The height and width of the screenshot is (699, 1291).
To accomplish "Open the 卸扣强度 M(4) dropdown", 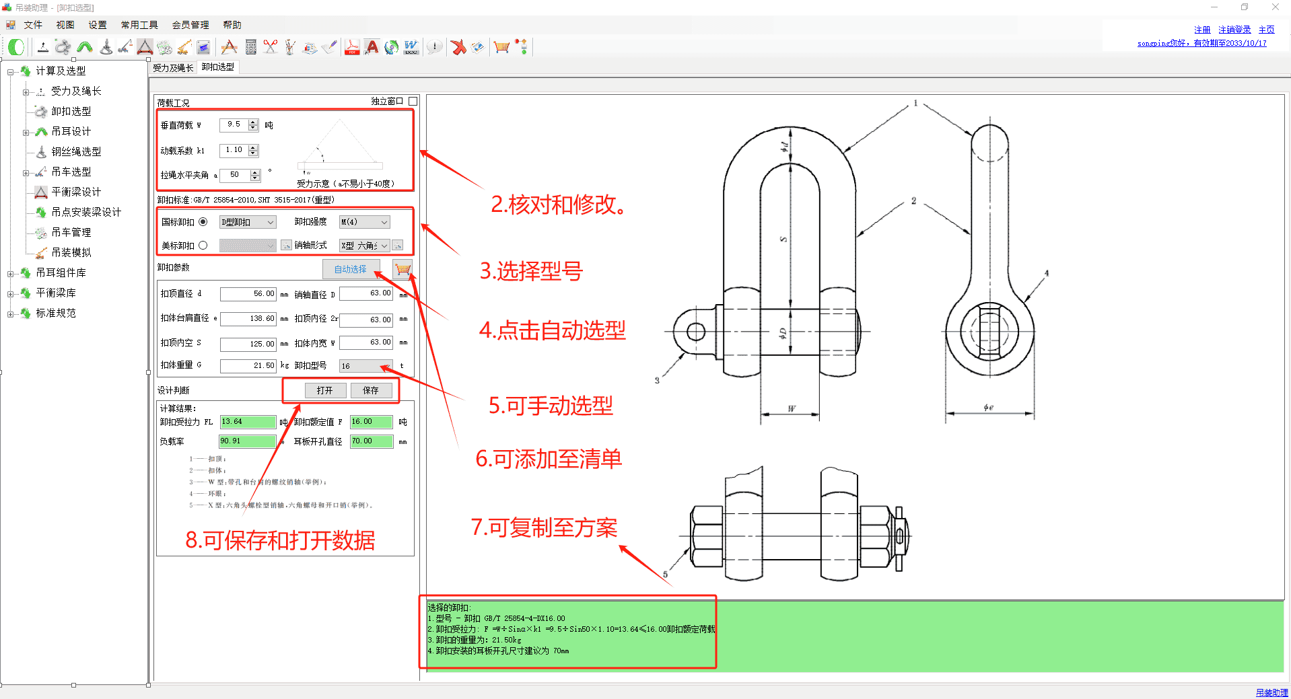I will [365, 222].
